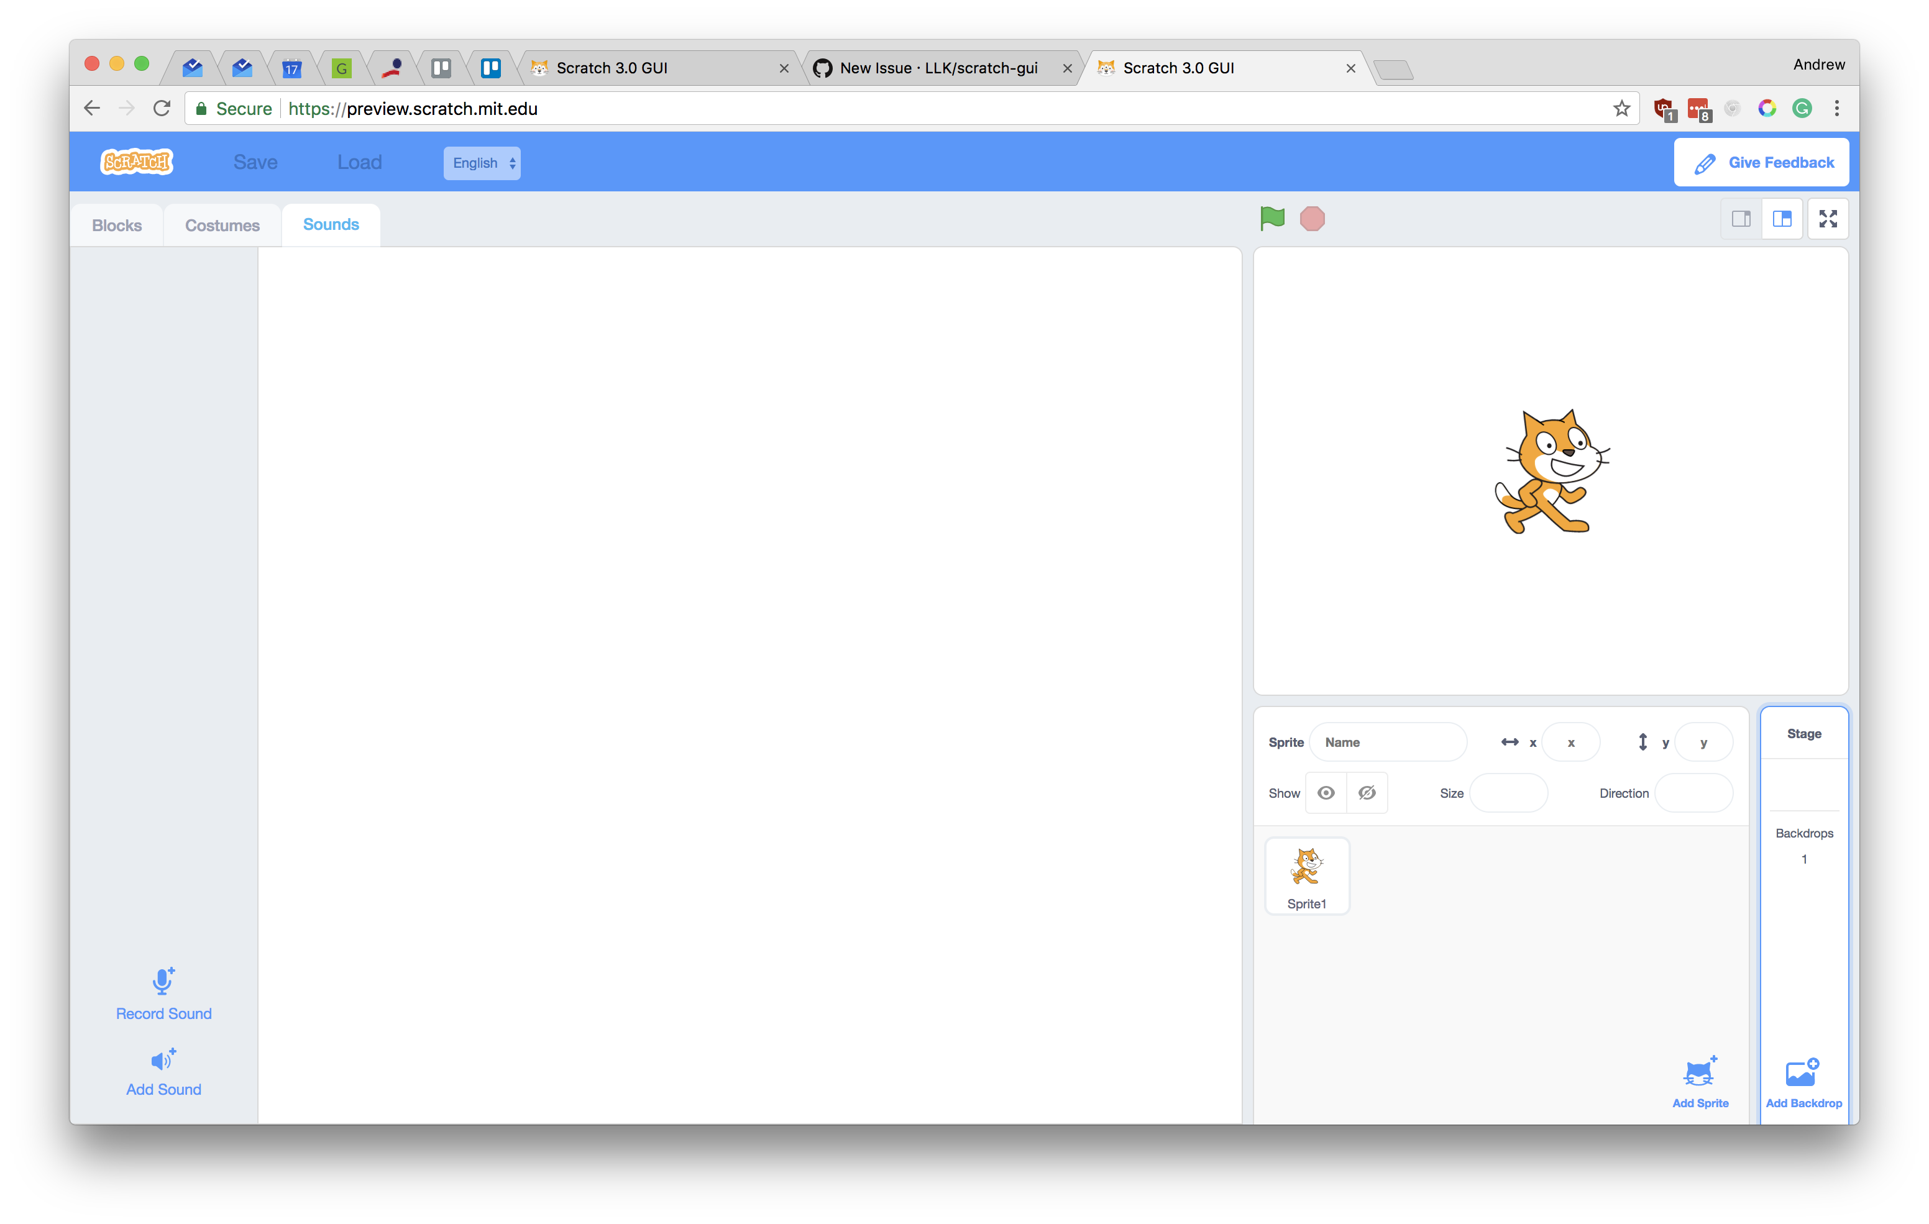Switch to the Blocks tab
Viewport: 1929px width, 1224px height.
[117, 225]
